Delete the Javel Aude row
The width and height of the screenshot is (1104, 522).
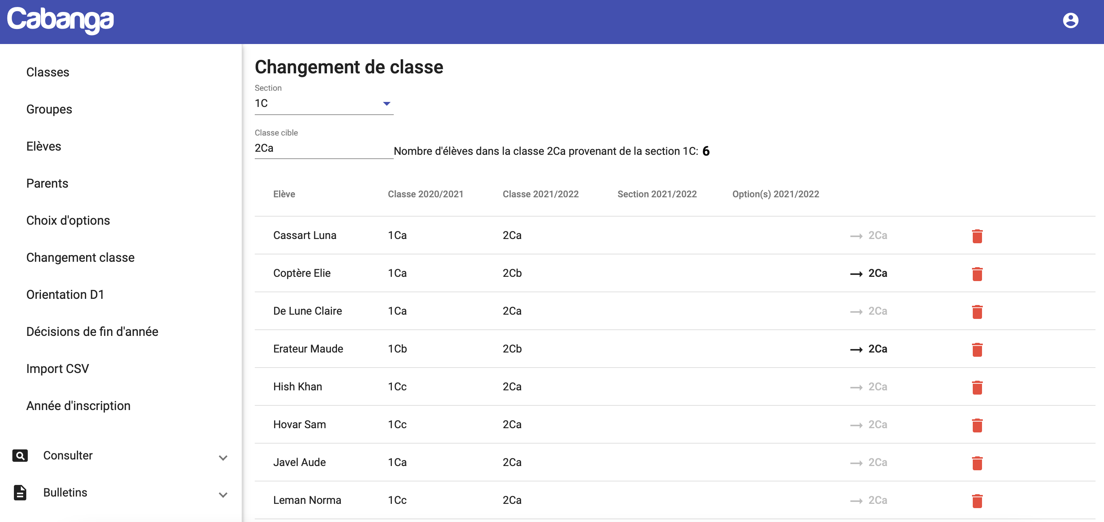977,463
